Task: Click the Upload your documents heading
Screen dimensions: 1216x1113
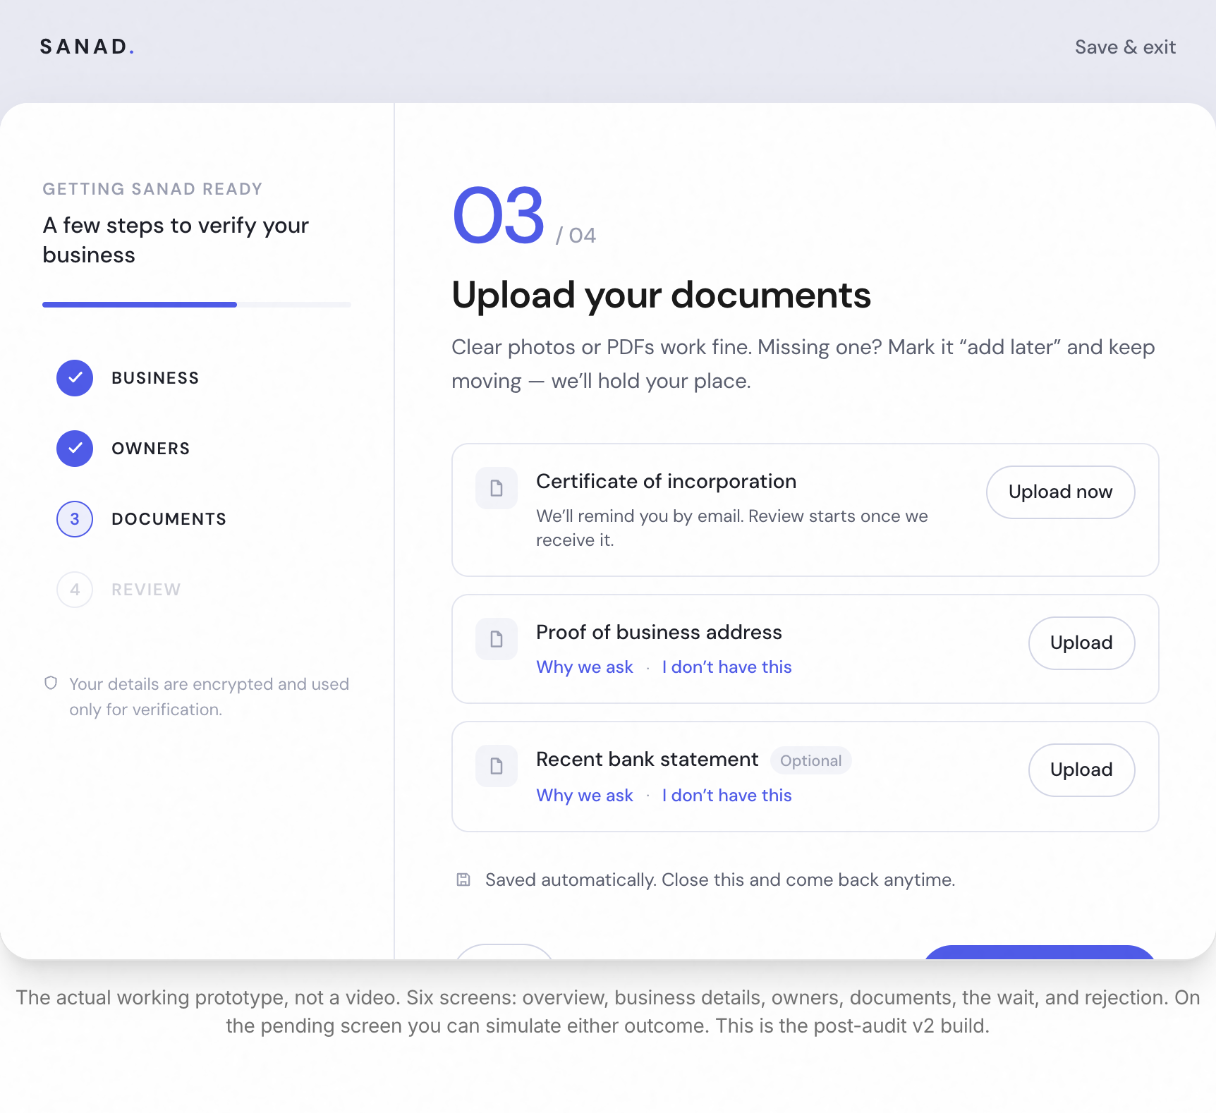Action: [x=661, y=295]
